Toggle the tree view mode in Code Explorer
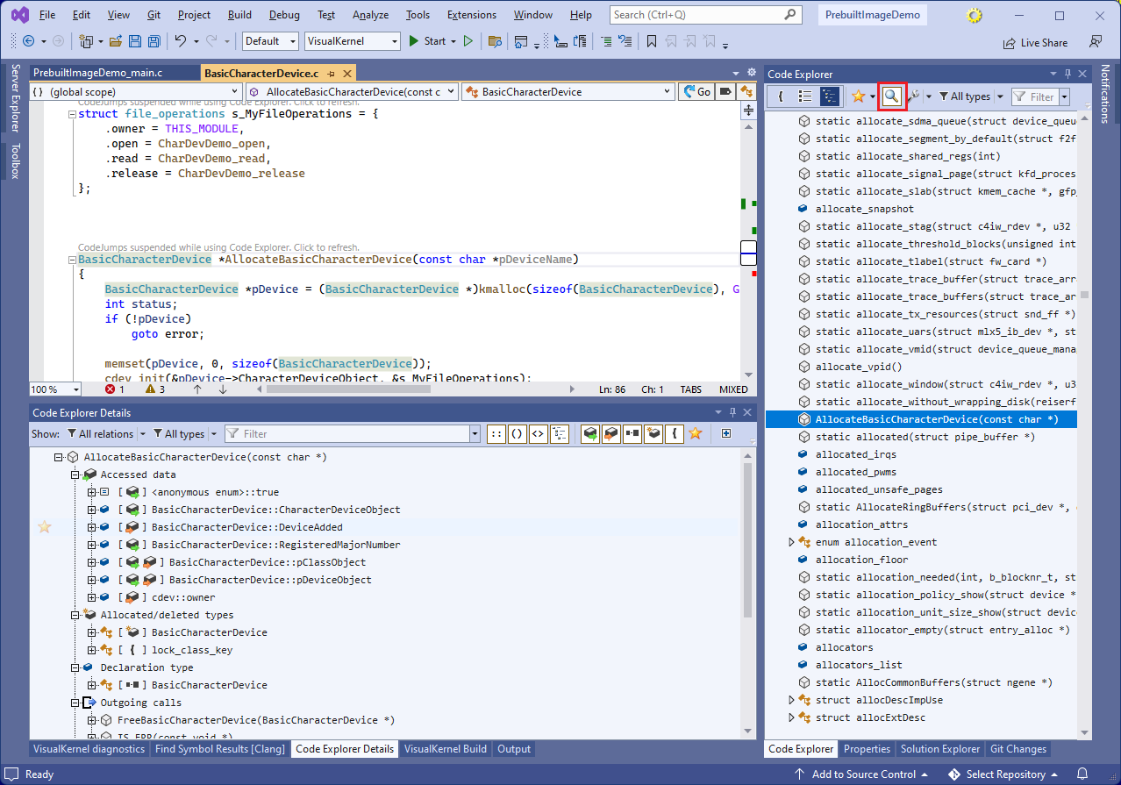The width and height of the screenshot is (1121, 785). 829,96
